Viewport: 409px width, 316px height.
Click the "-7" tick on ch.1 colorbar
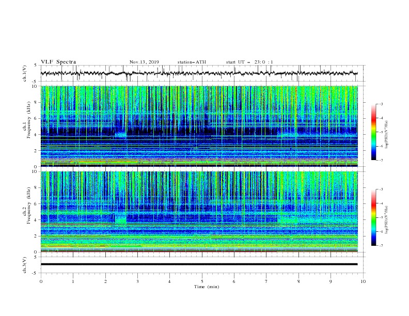(381, 161)
